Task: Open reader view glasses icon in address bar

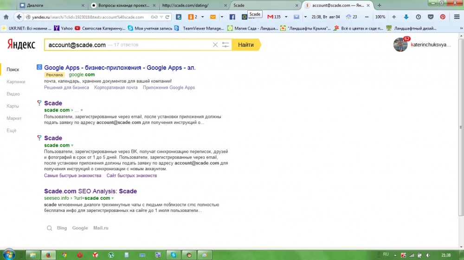Action: (154, 17)
